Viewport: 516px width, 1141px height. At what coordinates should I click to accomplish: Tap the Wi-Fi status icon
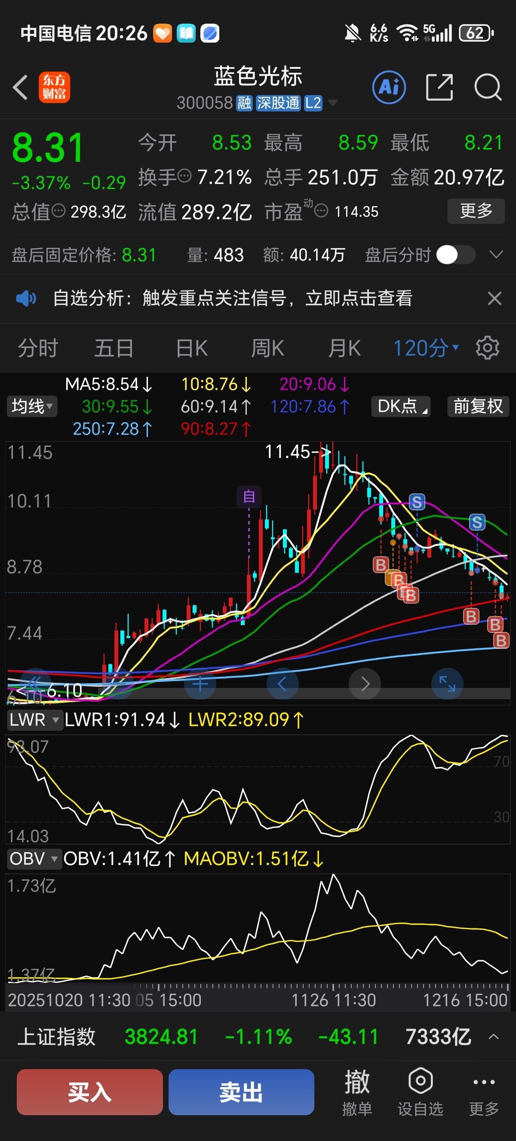407,33
